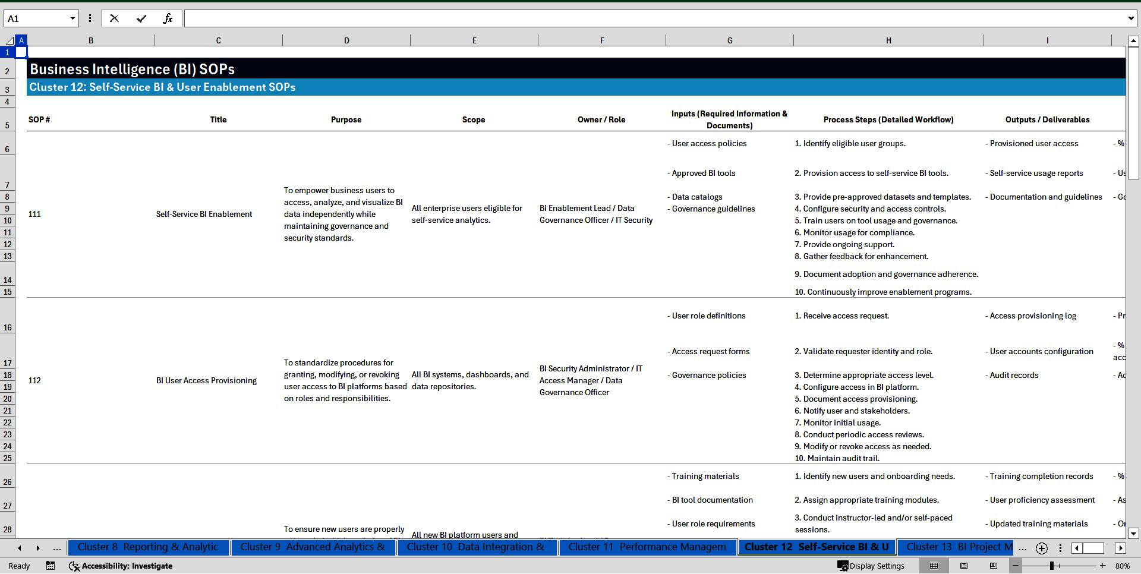The image size is (1141, 574).
Task: Click Zoom In in the status bar
Action: point(1102,566)
